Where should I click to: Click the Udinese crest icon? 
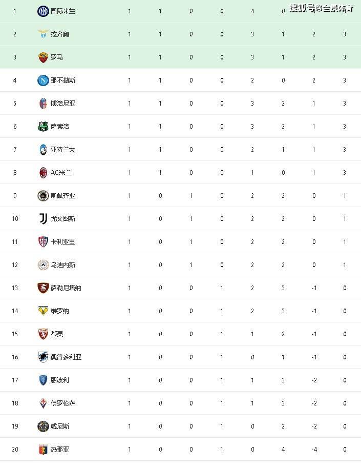point(43,264)
